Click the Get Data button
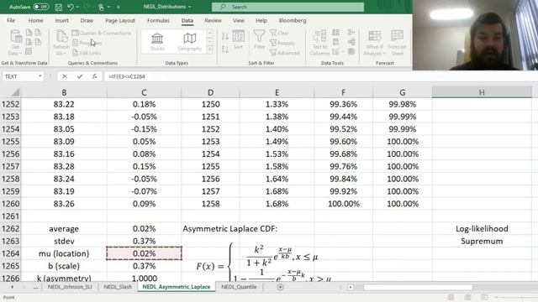Image resolution: width=538 pixels, height=302 pixels. click(x=15, y=43)
